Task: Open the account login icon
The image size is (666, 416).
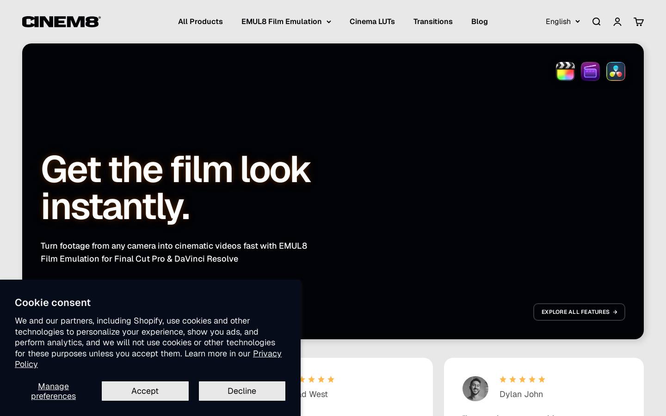Action: [617, 22]
